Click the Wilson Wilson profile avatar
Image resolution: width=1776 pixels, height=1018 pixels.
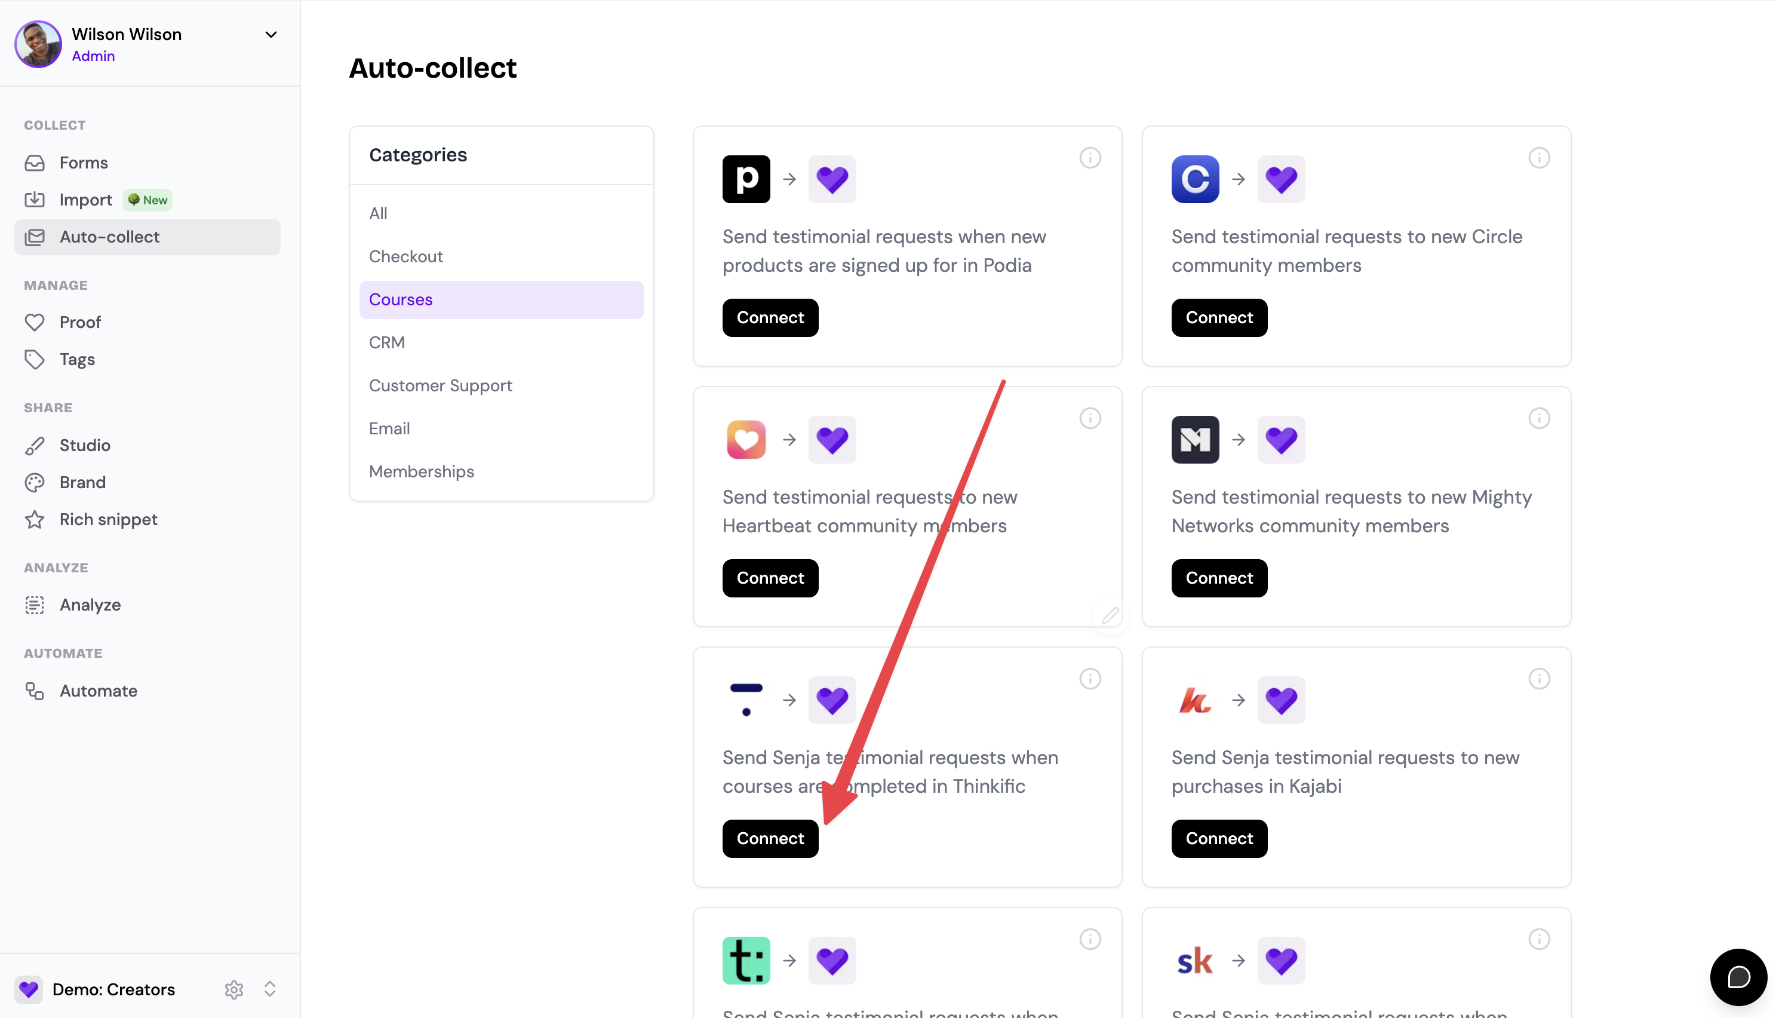click(38, 44)
